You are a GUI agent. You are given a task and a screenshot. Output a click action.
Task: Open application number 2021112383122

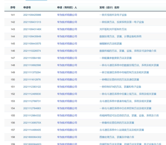point(32,87)
